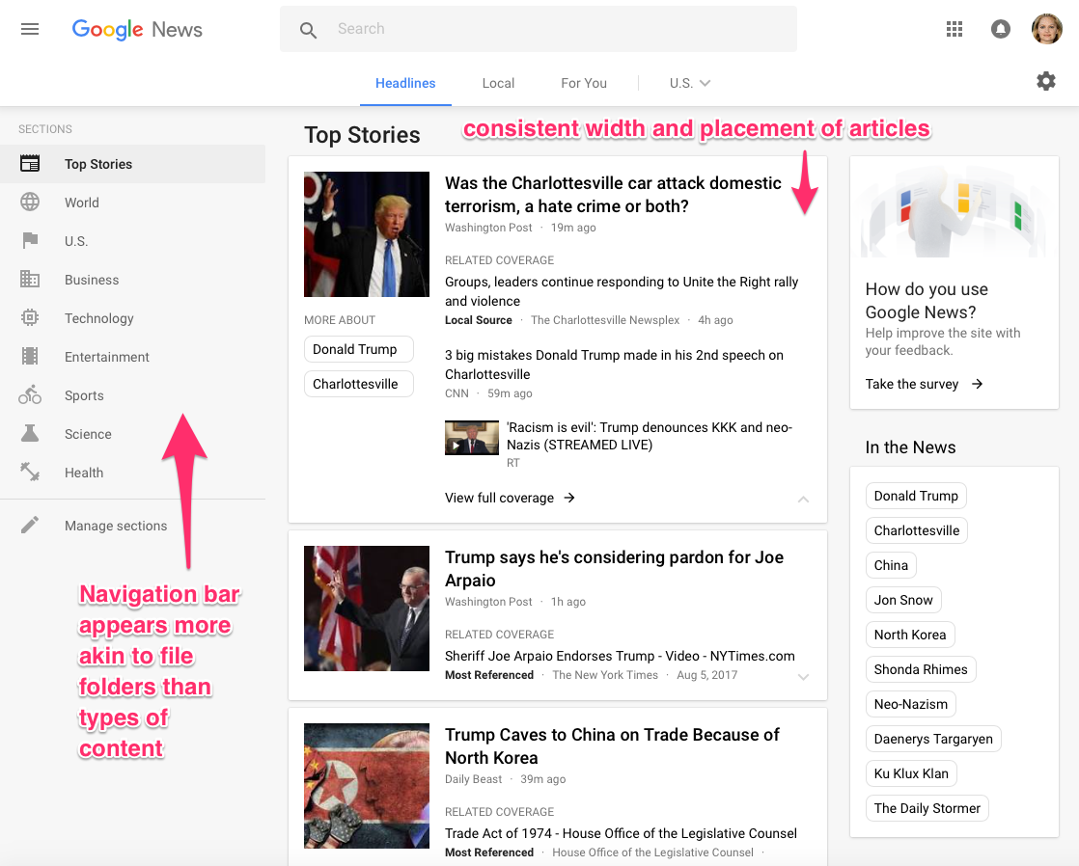
Task: Click the Google News logo
Action: [137, 30]
